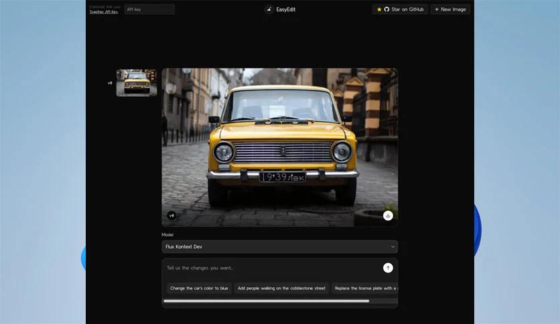Click the yellow star icon
Viewport: 560px width, 324px height.
point(379,9)
